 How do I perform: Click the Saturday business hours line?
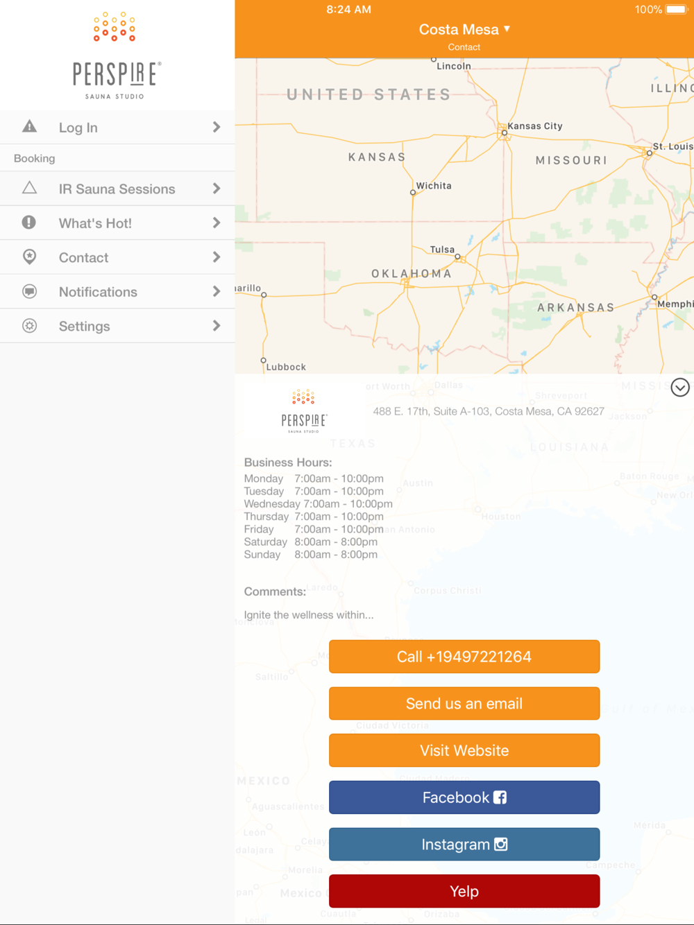[311, 542]
